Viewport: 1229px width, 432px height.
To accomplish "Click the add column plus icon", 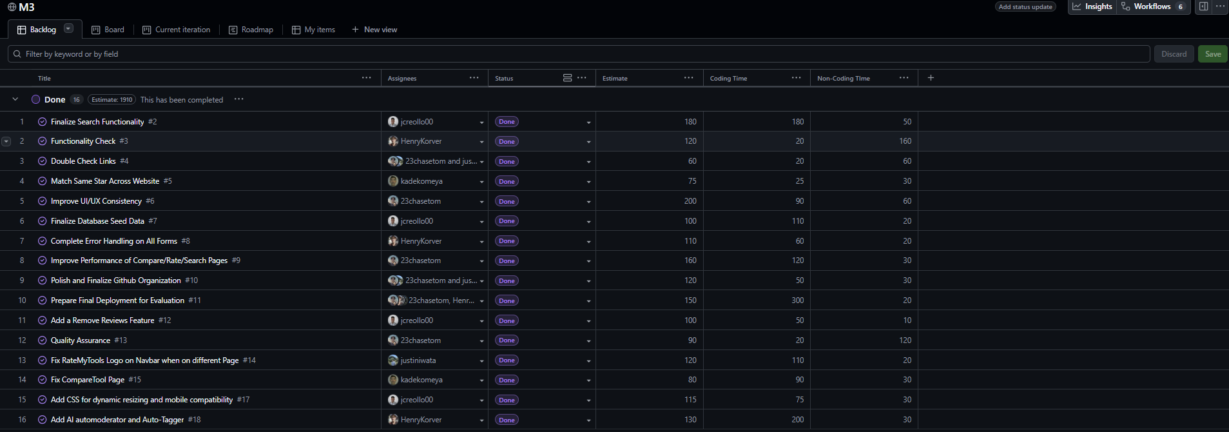I will (x=931, y=78).
